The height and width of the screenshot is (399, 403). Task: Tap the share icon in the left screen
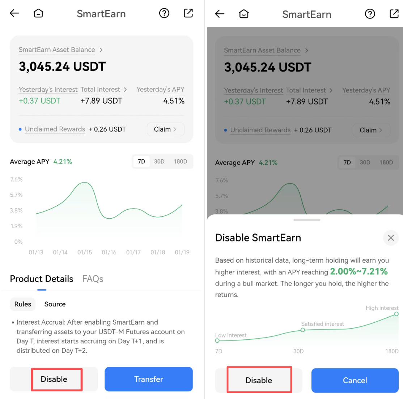click(x=188, y=13)
